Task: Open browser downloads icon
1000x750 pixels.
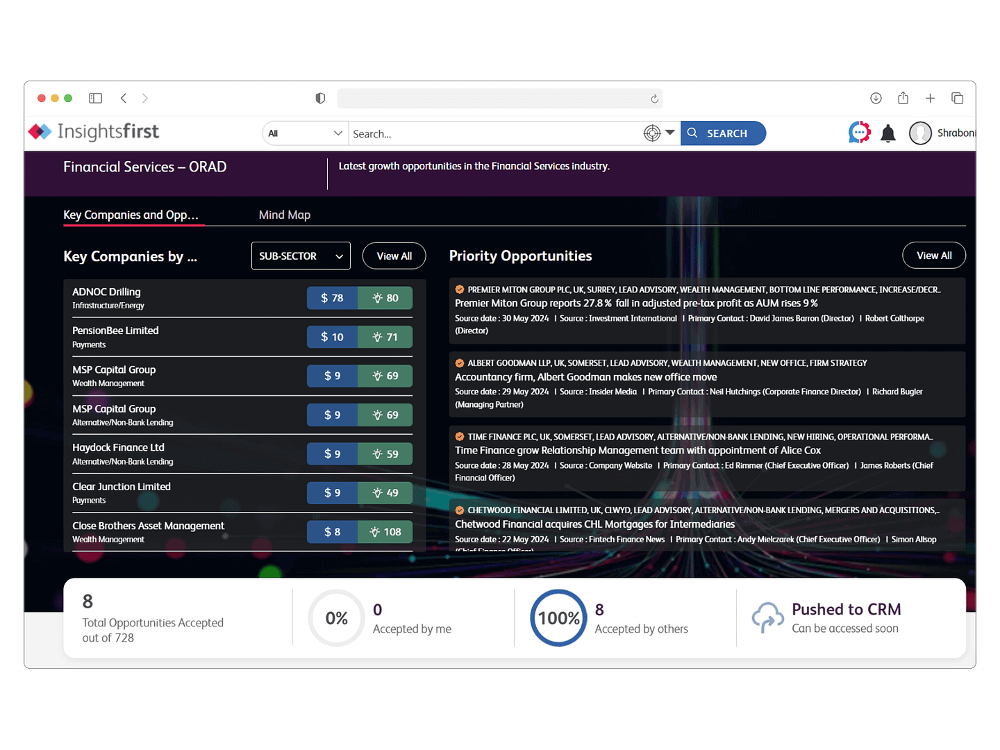Action: click(876, 98)
